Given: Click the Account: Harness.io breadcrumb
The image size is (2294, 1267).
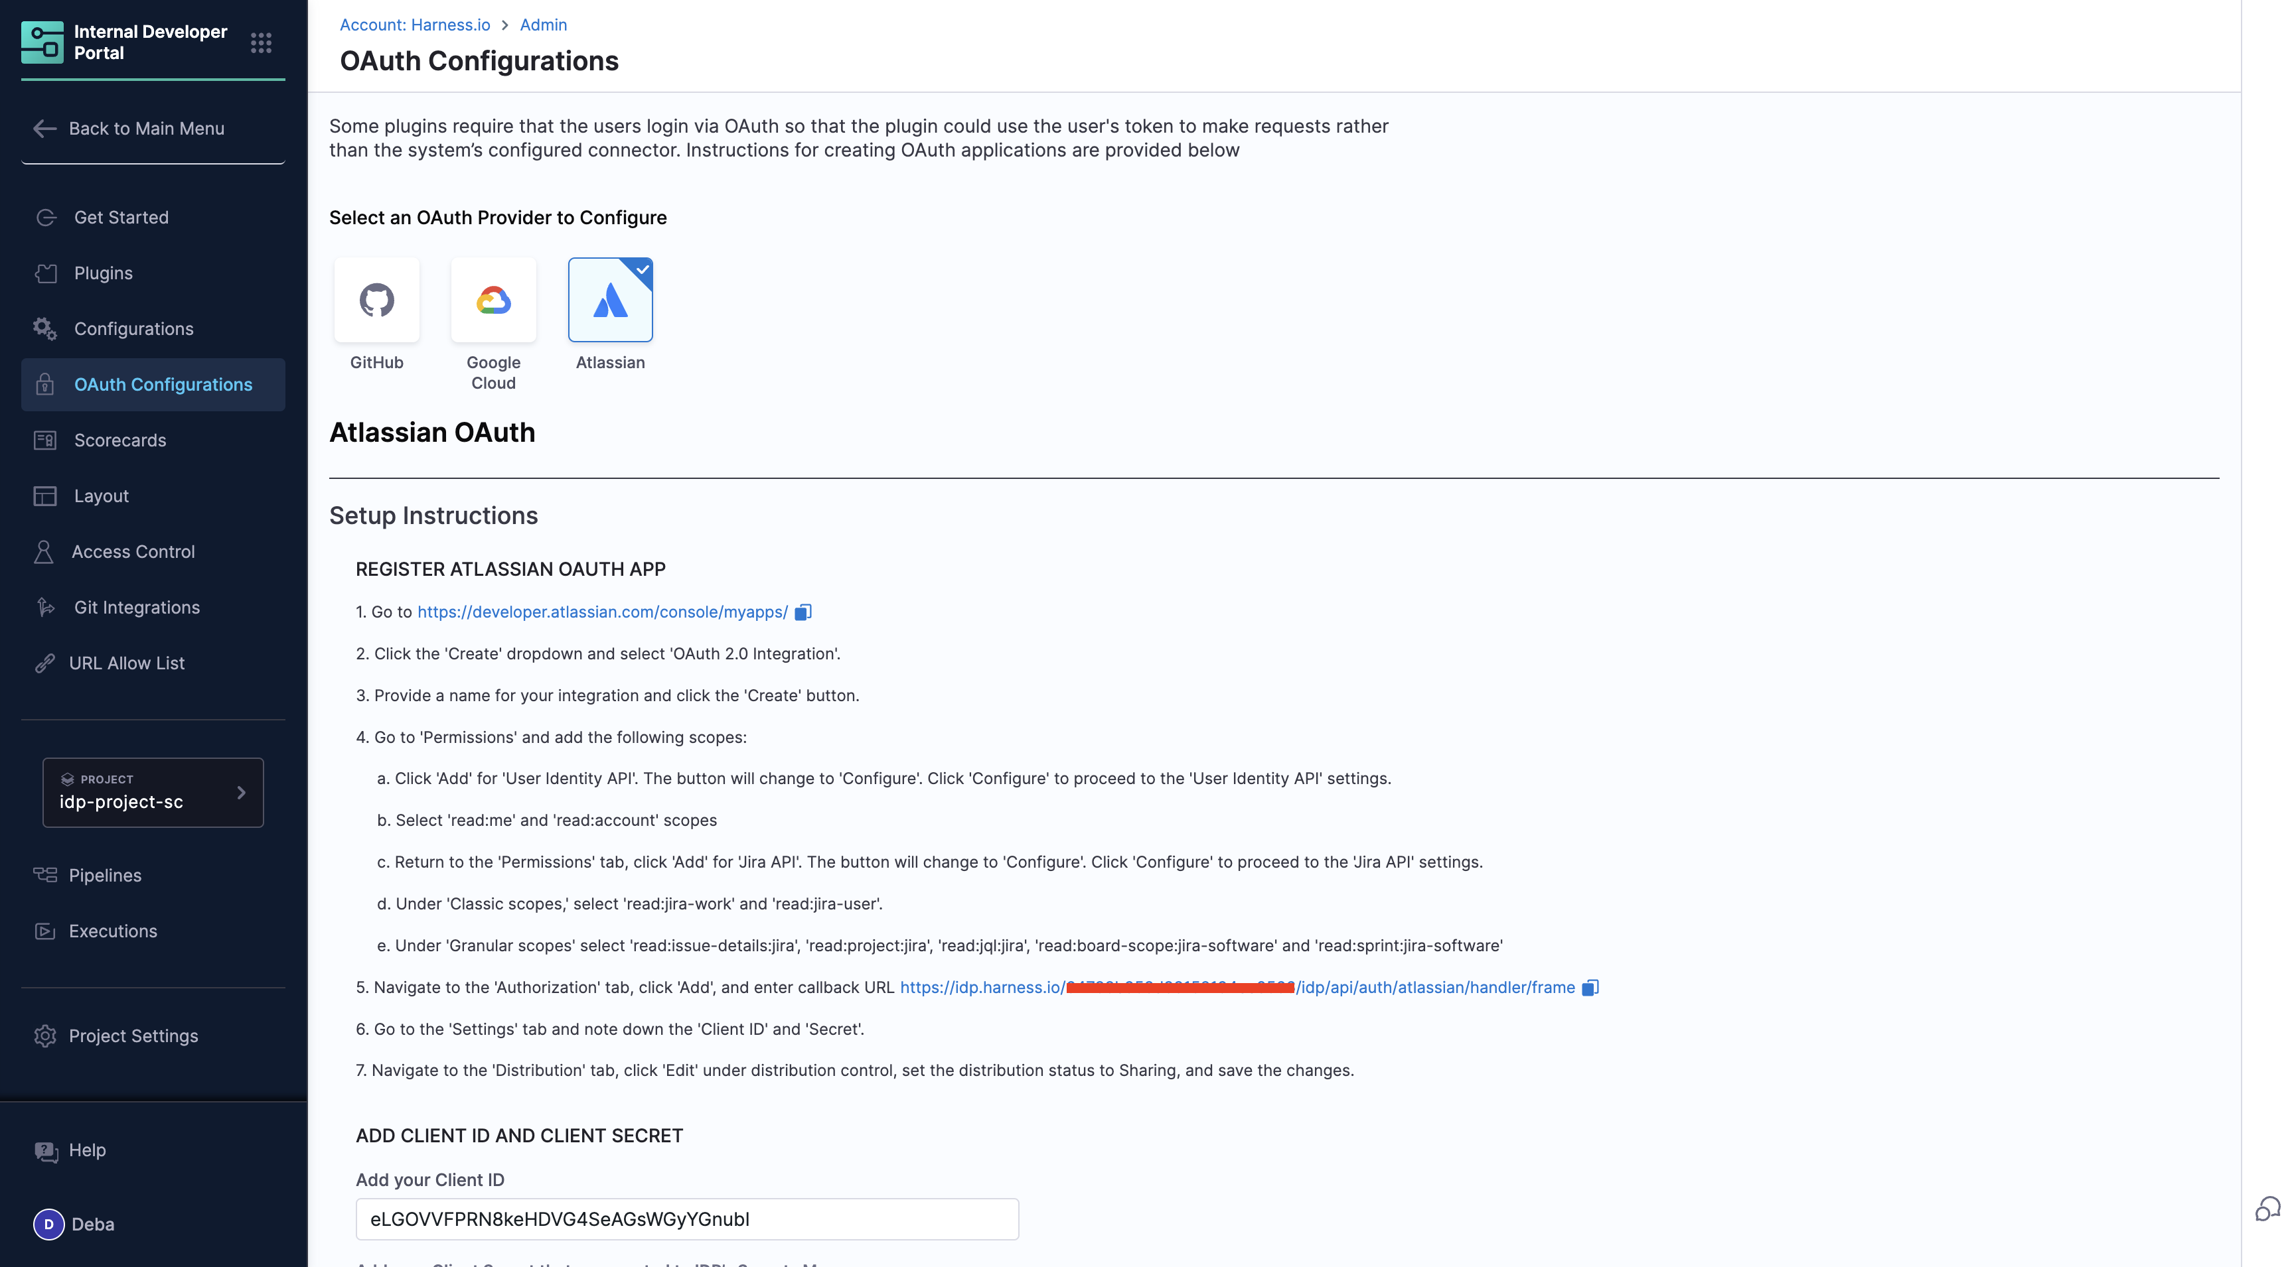Looking at the screenshot, I should pos(415,25).
